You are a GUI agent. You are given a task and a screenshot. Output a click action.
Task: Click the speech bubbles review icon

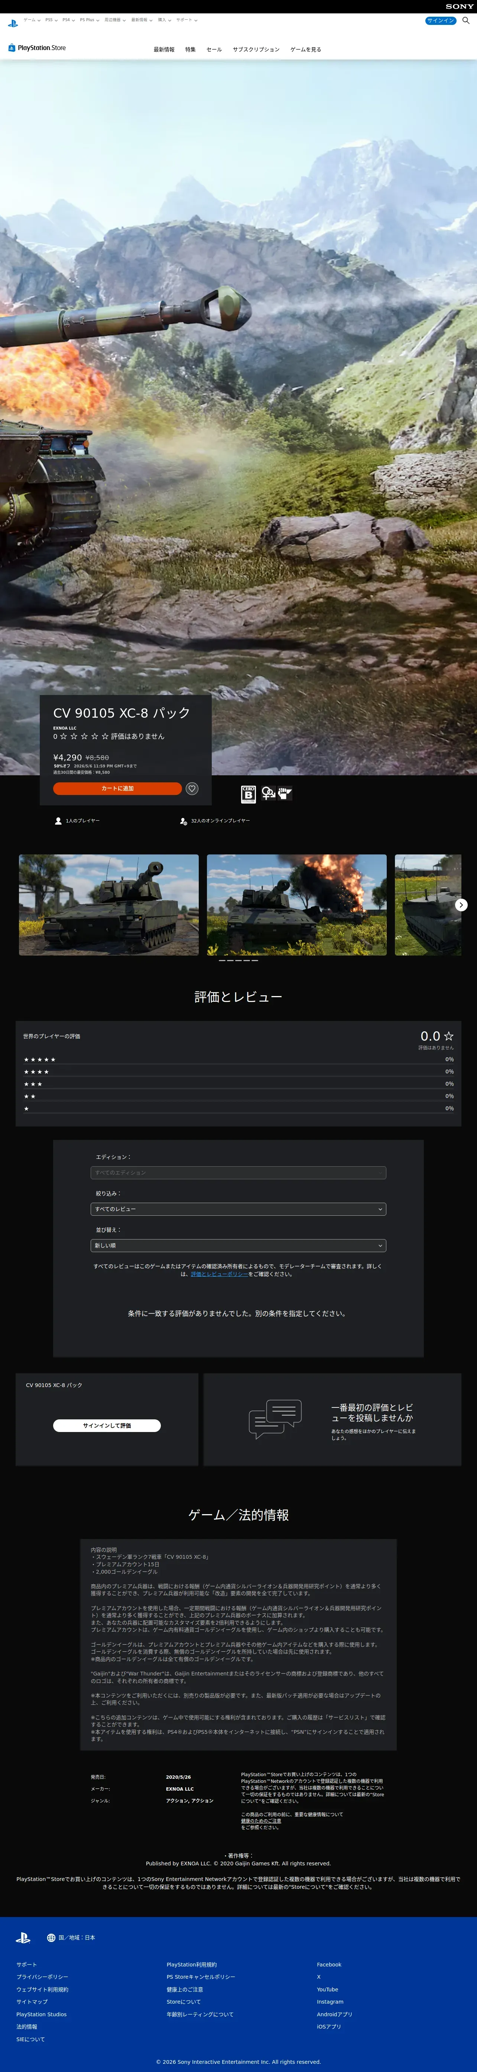pyautogui.click(x=275, y=1419)
